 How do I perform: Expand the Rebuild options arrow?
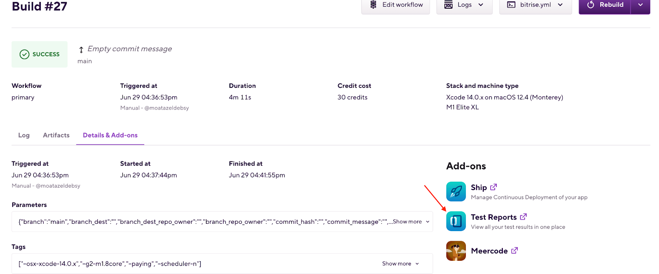640,5
